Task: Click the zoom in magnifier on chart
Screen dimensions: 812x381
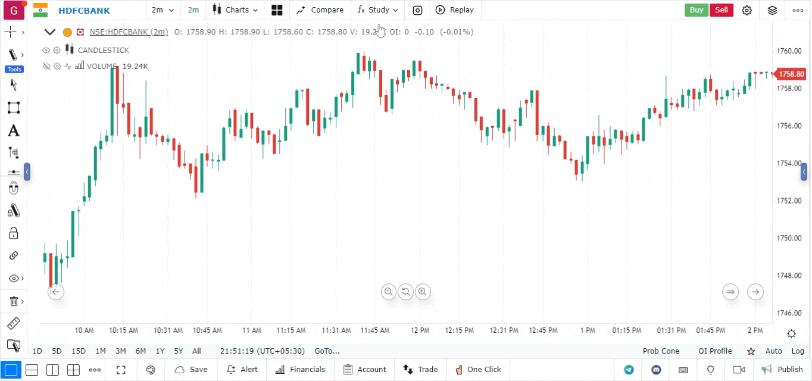Action: click(423, 292)
